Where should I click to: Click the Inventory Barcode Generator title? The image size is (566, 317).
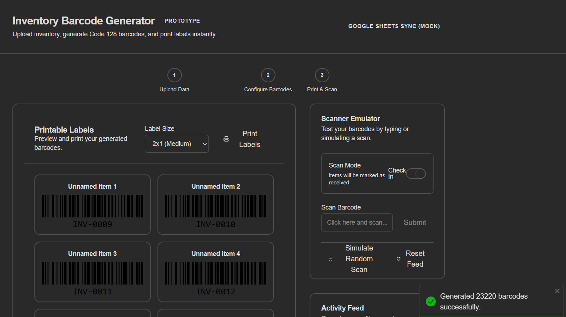pos(84,21)
